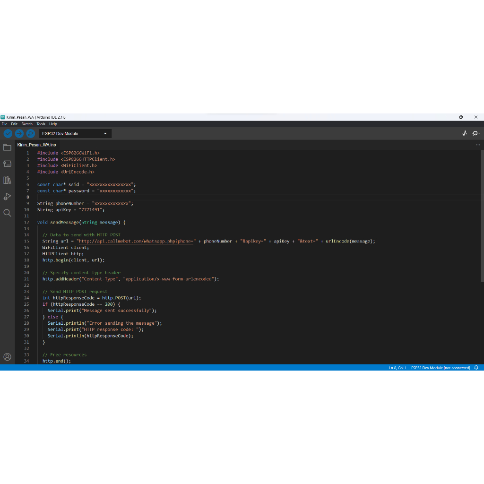The image size is (484, 484).
Task: Click the editor vertical scrollbar
Action: point(482,216)
